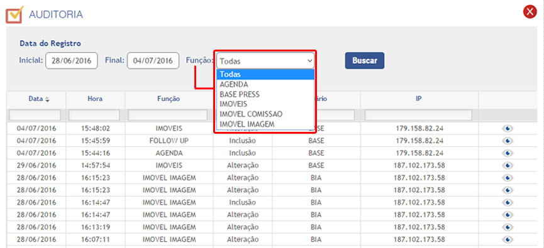Select IMOVEL IMAGEM in the Função list
This screenshot has width=544, height=248.
click(265, 124)
